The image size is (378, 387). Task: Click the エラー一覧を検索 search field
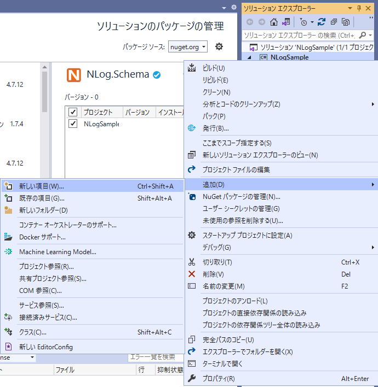coord(156,357)
